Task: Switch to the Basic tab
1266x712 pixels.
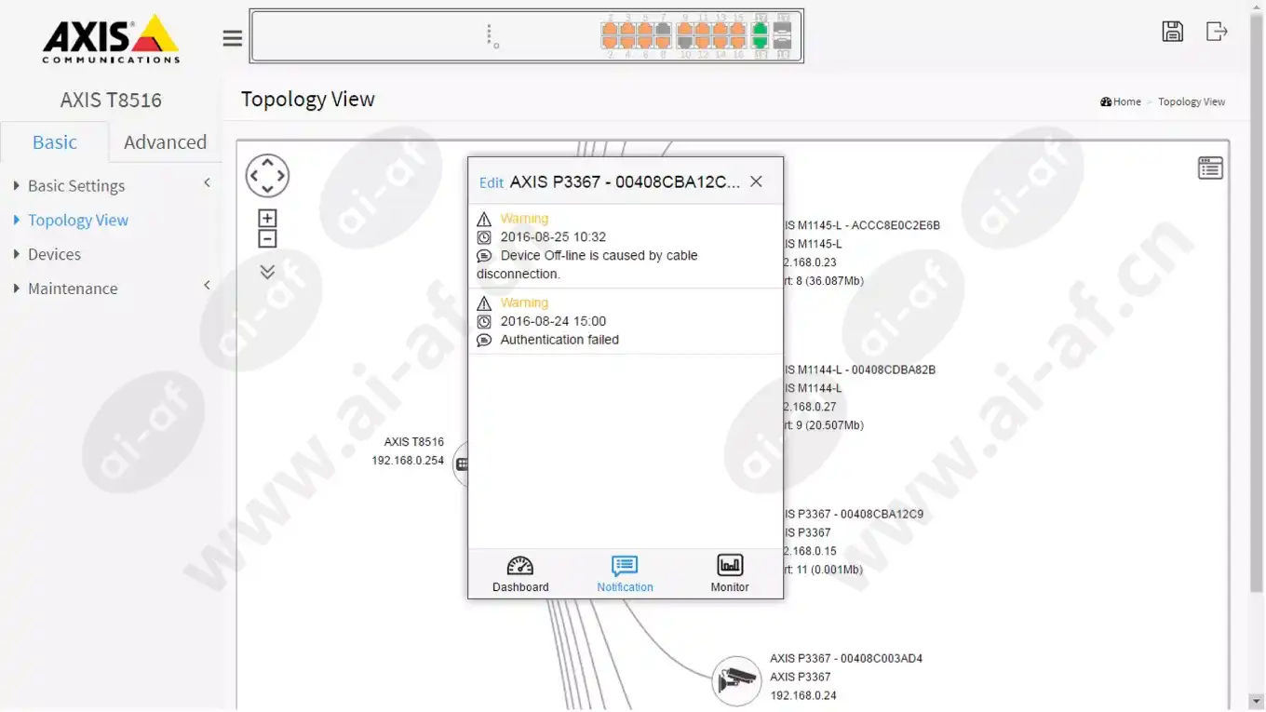Action: coord(55,142)
